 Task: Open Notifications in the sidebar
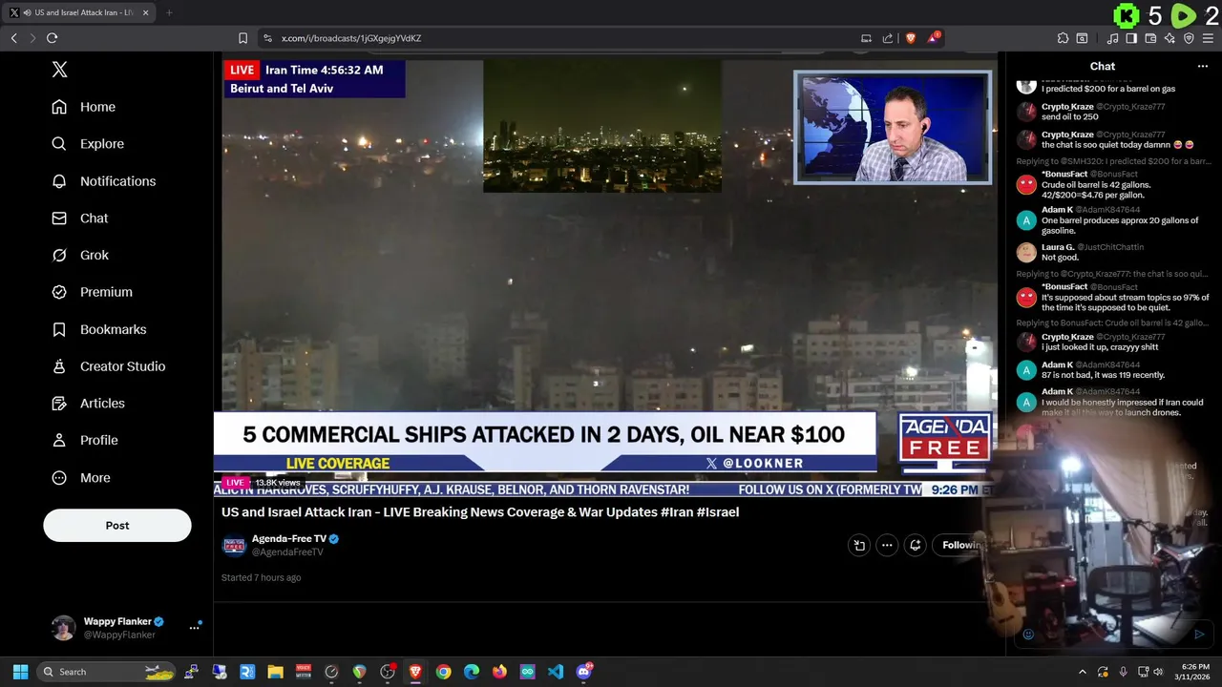pyautogui.click(x=103, y=181)
